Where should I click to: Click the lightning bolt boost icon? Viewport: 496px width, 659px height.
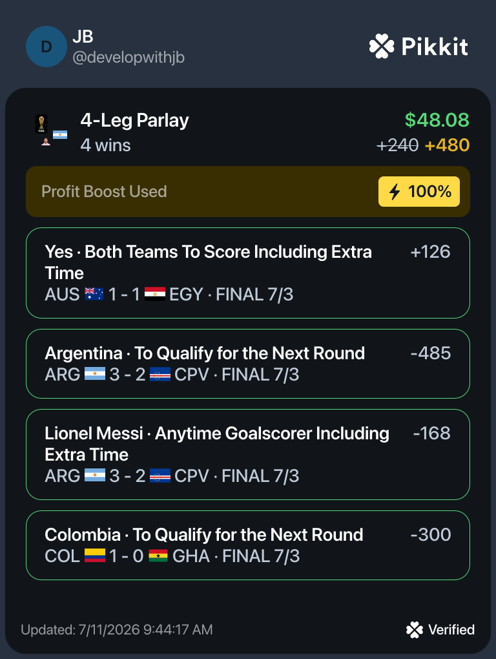[x=395, y=192]
